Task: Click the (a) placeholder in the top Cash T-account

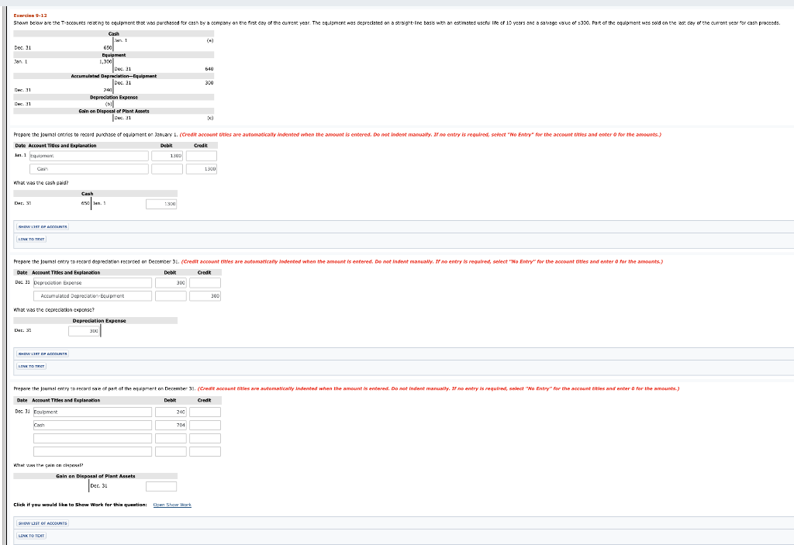Action: pos(210,40)
